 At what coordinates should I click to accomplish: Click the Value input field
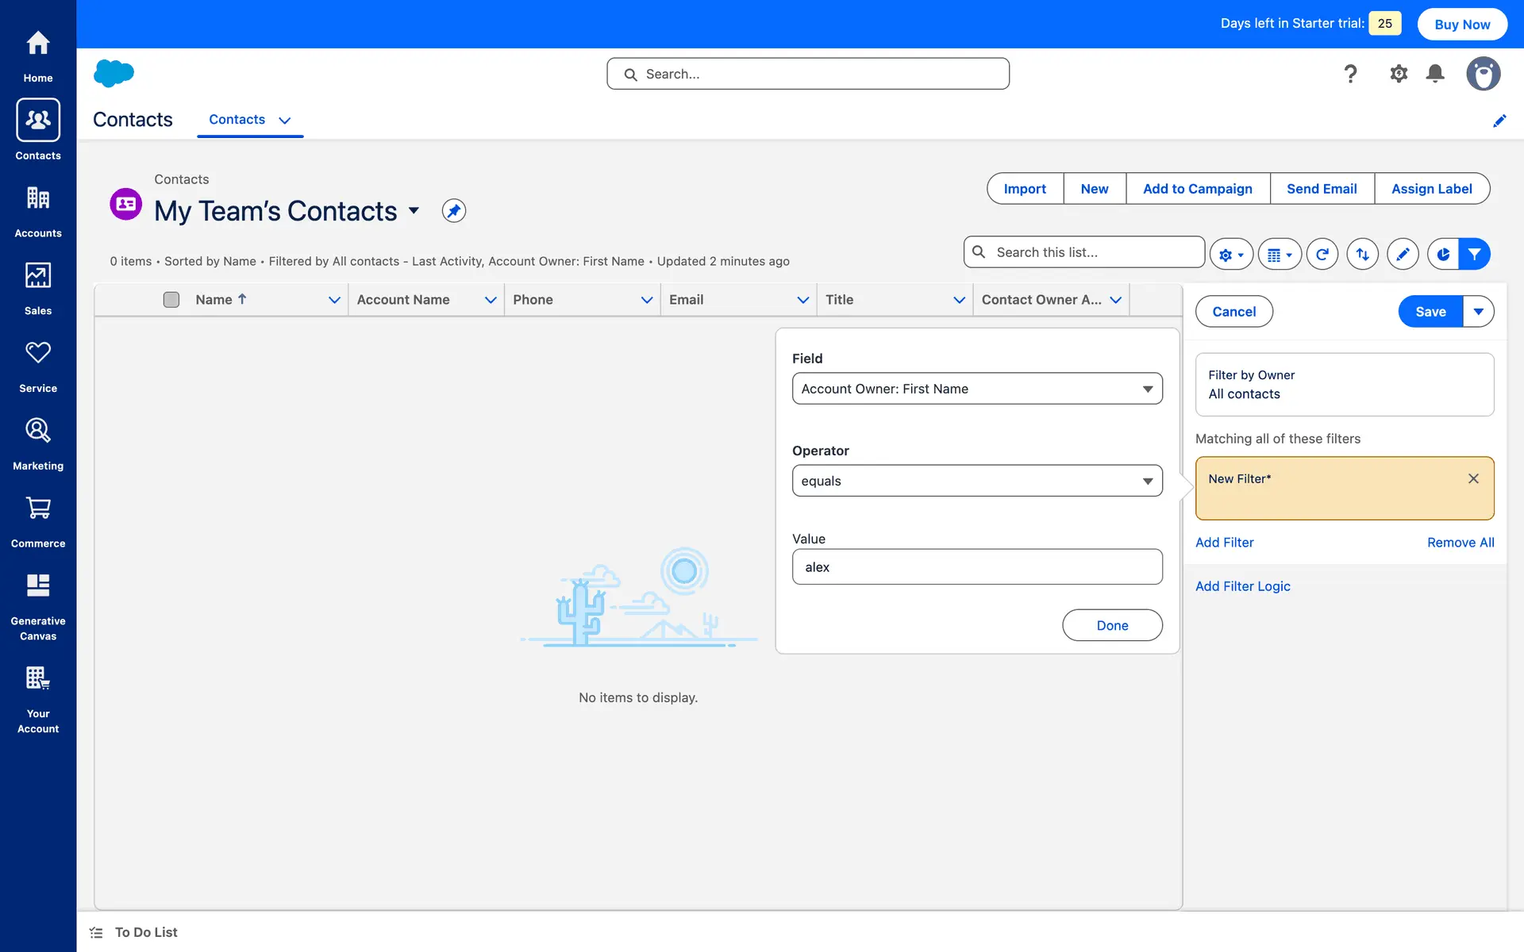[976, 567]
